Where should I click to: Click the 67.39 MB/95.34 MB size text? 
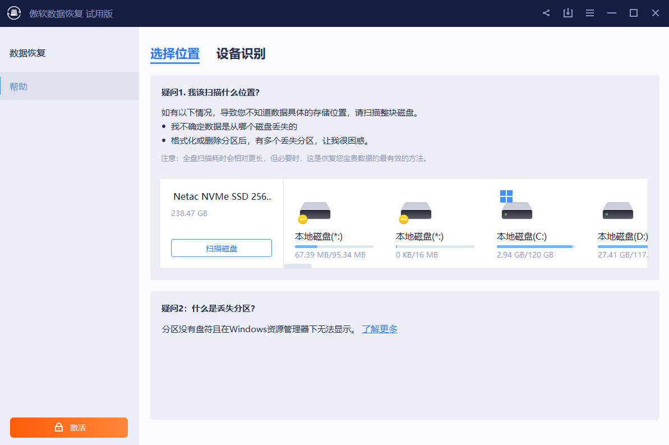[x=330, y=255]
